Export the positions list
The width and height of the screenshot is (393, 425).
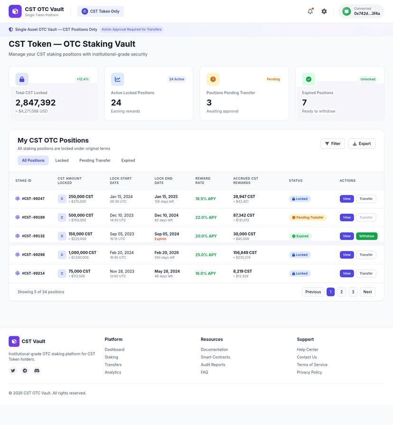362,144
